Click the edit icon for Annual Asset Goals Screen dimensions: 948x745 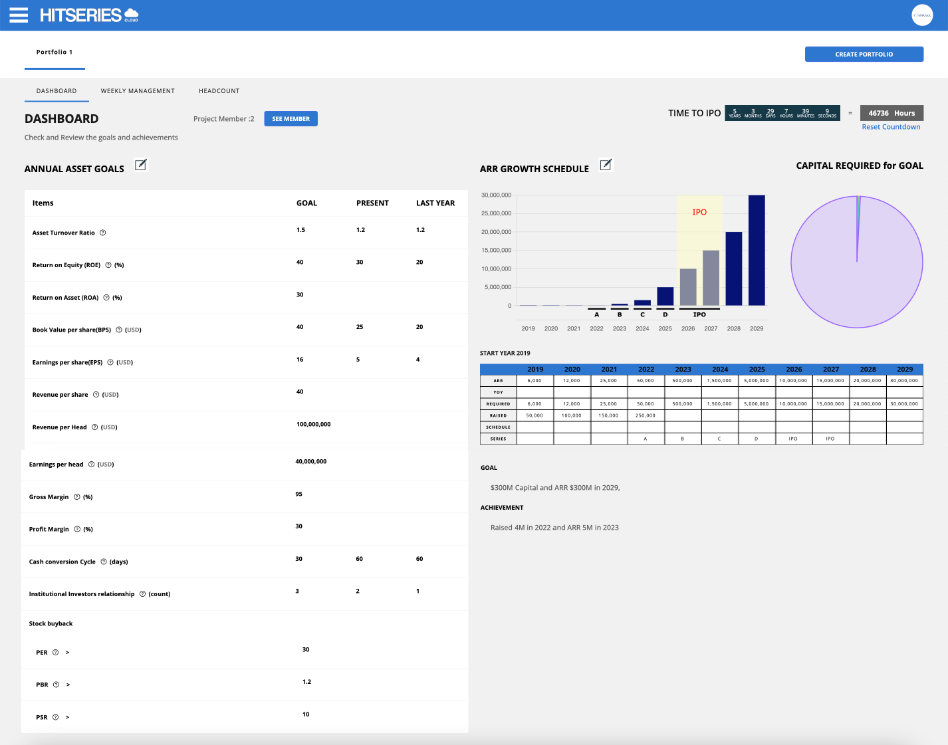[140, 164]
